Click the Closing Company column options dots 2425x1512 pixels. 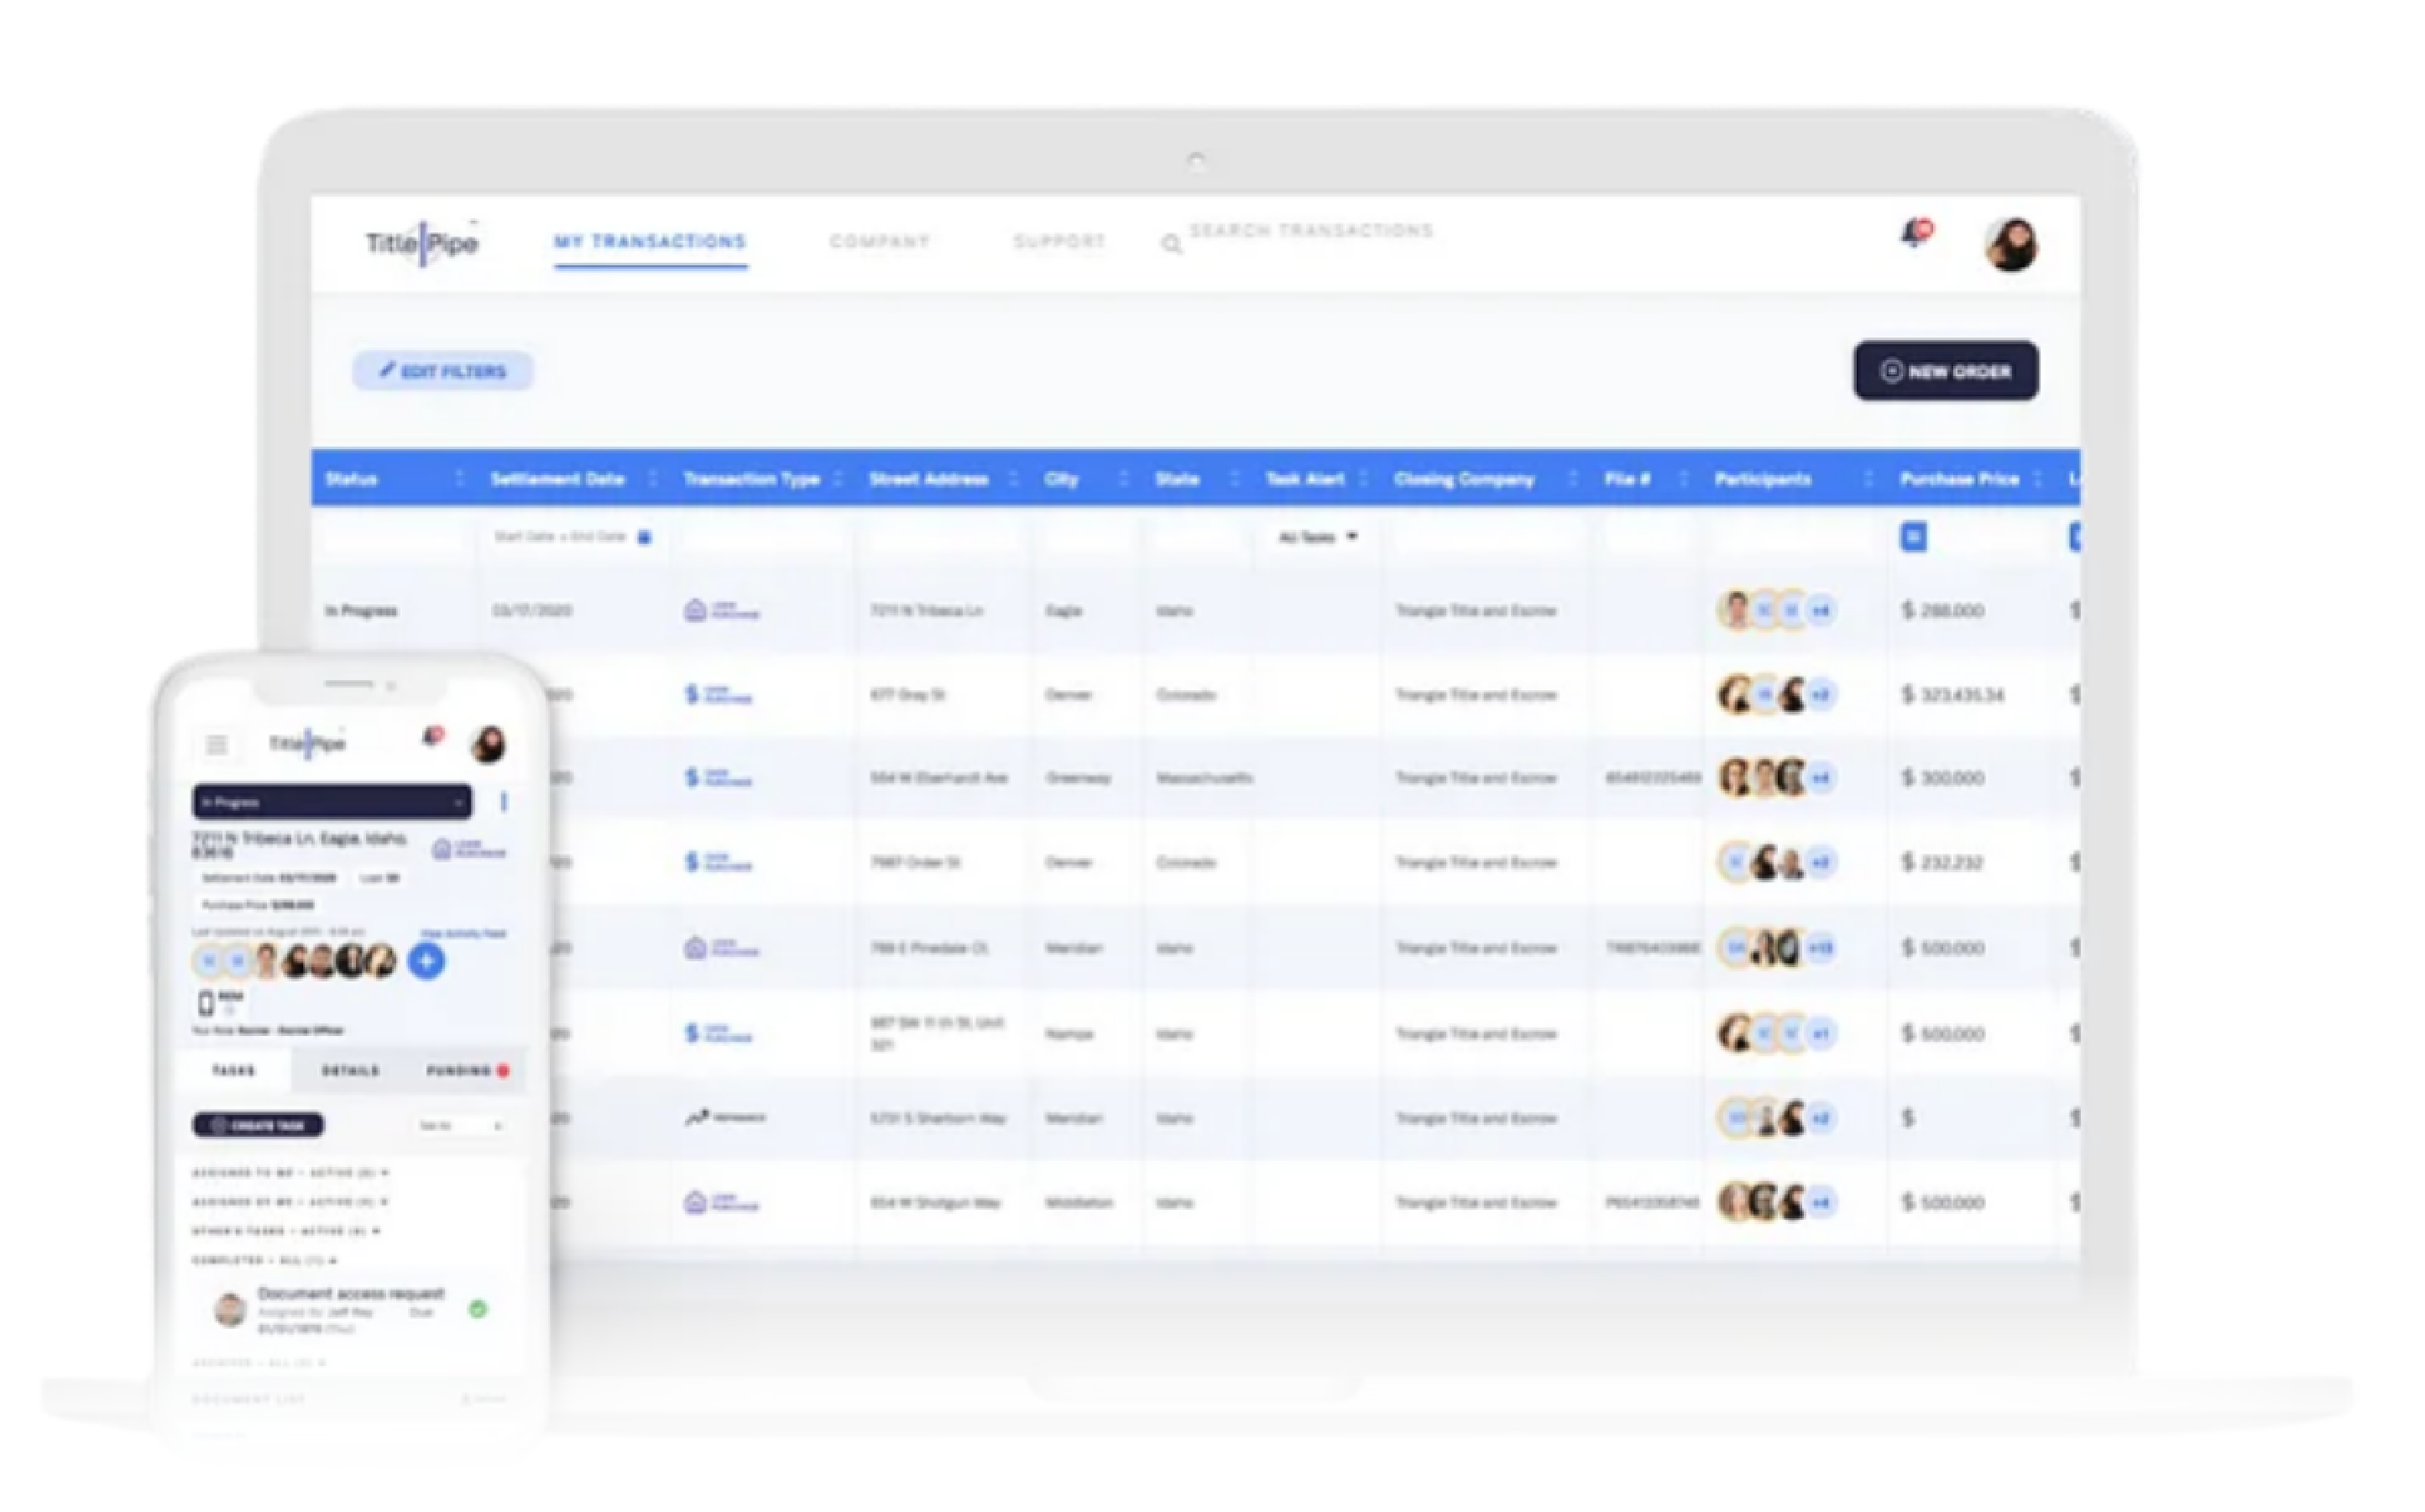coord(1573,479)
